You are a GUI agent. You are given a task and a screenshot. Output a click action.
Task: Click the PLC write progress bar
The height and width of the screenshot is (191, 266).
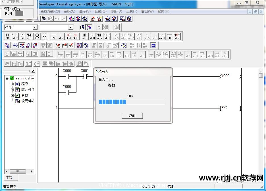click(x=132, y=102)
